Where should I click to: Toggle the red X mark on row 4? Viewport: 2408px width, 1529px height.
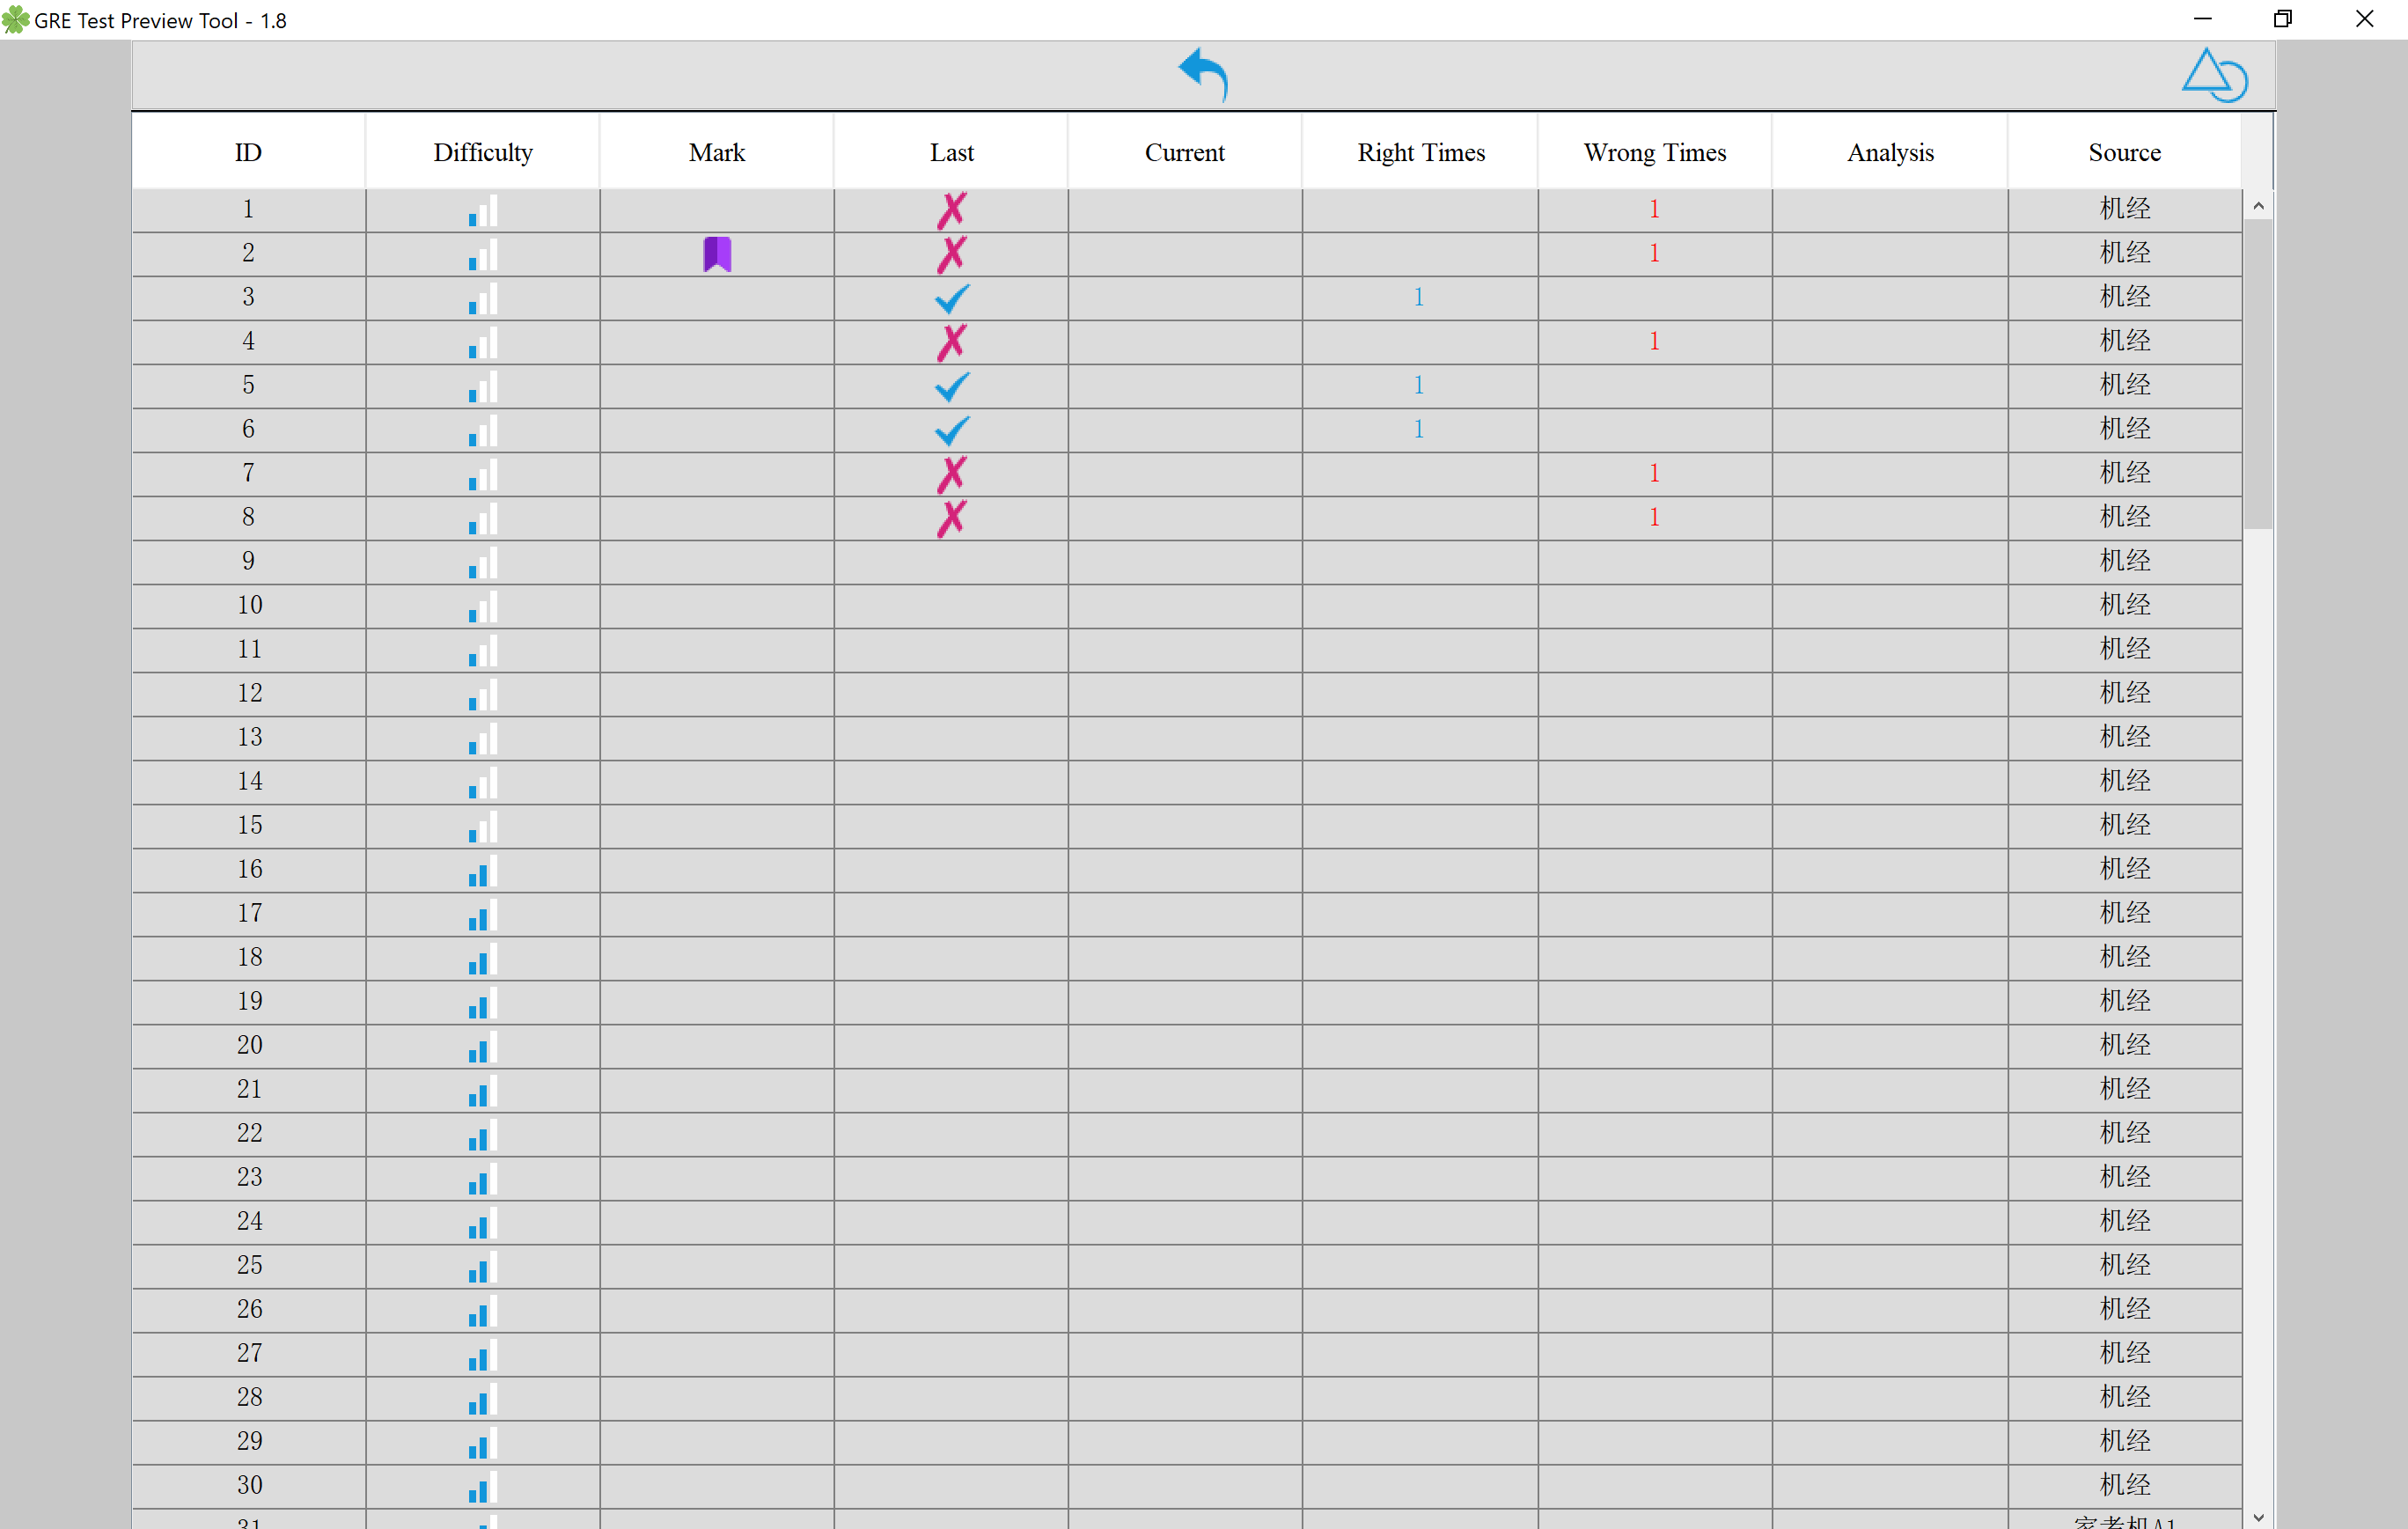click(x=950, y=342)
